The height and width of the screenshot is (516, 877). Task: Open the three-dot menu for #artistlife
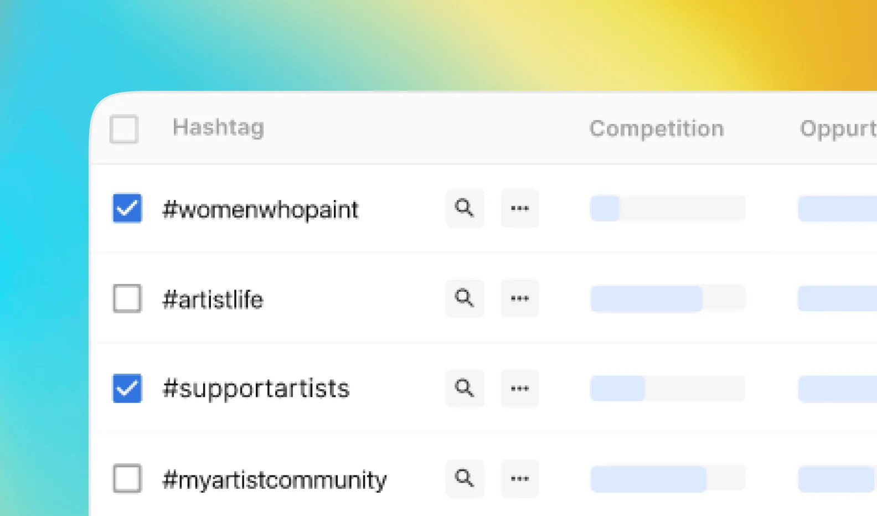pos(520,298)
